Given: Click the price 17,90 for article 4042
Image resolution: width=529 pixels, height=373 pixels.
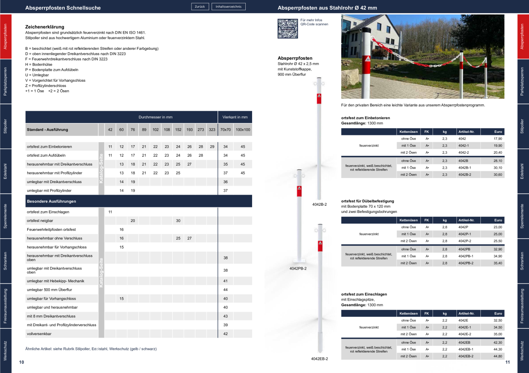Looking at the screenshot, I should [x=498, y=138].
